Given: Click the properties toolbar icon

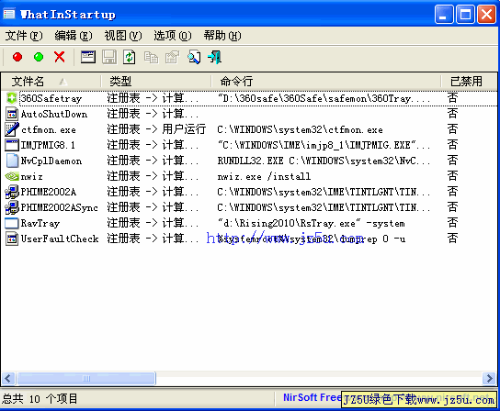Looking at the screenshot, I should (x=172, y=57).
